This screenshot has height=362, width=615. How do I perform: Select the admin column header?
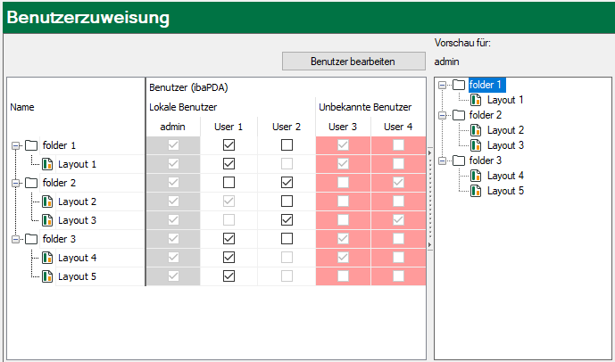(172, 127)
